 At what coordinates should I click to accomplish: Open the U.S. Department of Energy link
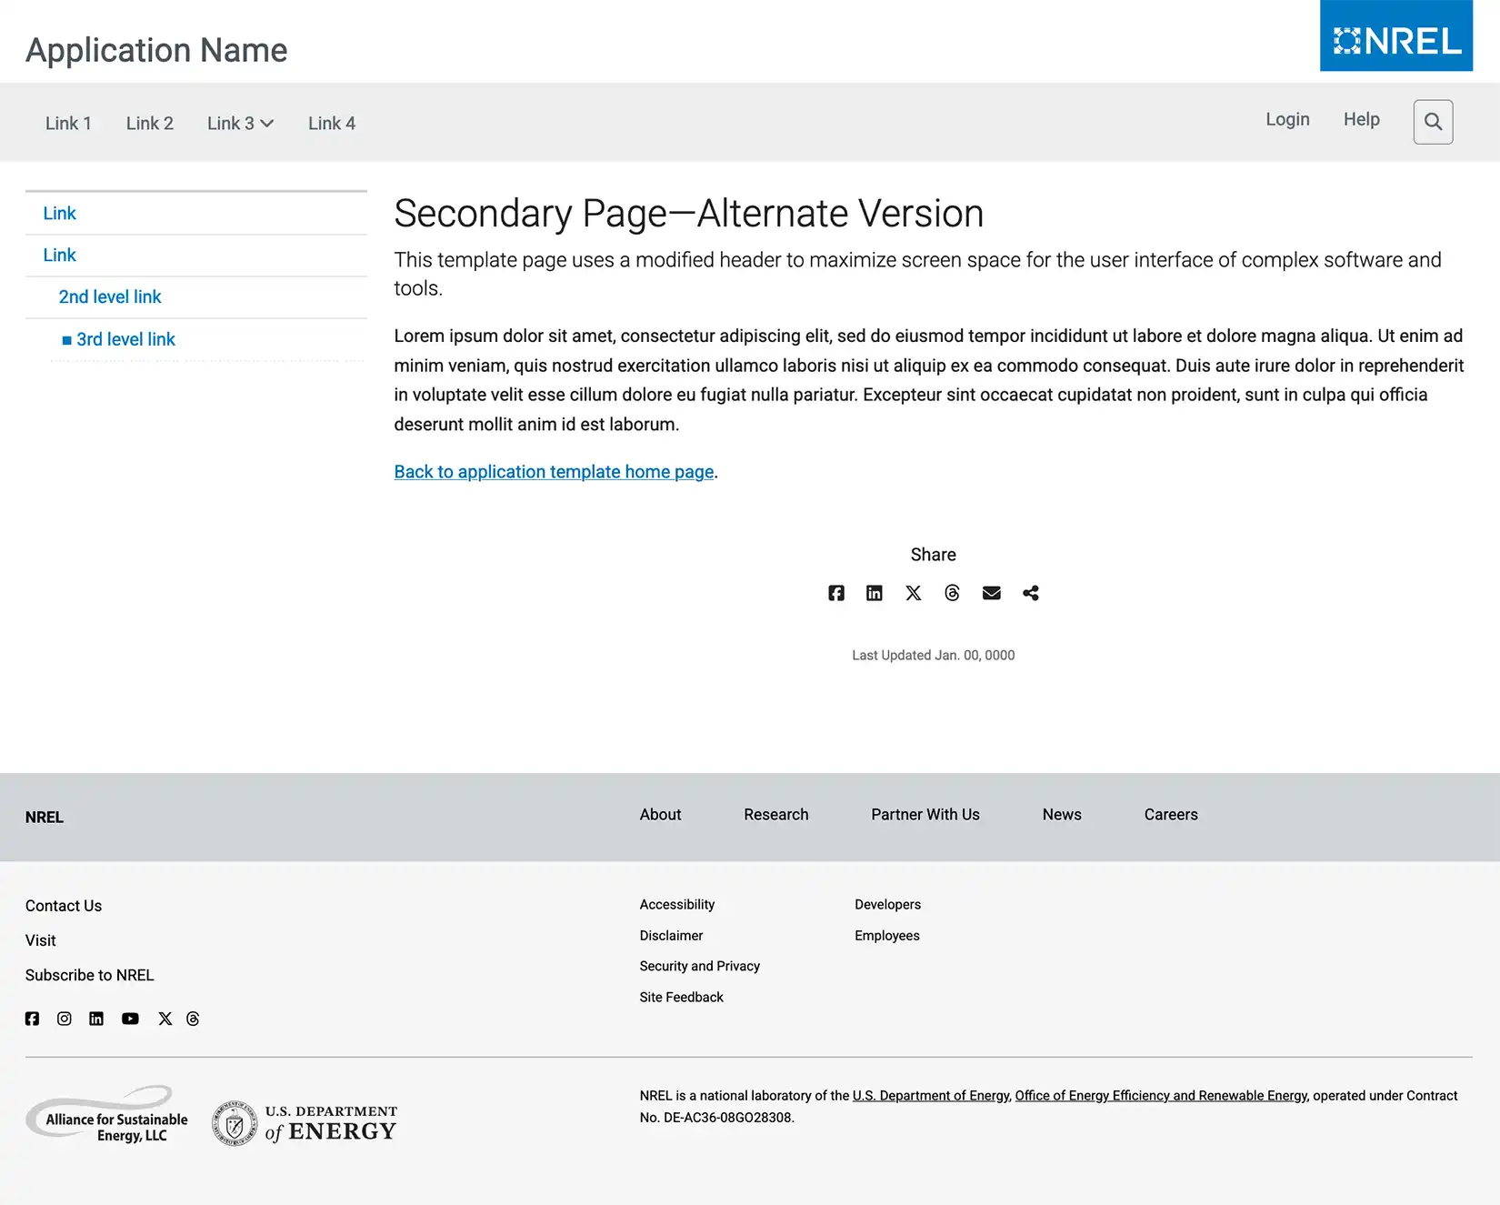click(930, 1095)
